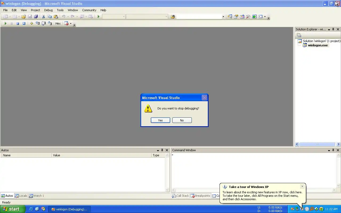Click the Stop Debugging square icon
The width and height of the screenshot is (341, 213).
point(18,23)
